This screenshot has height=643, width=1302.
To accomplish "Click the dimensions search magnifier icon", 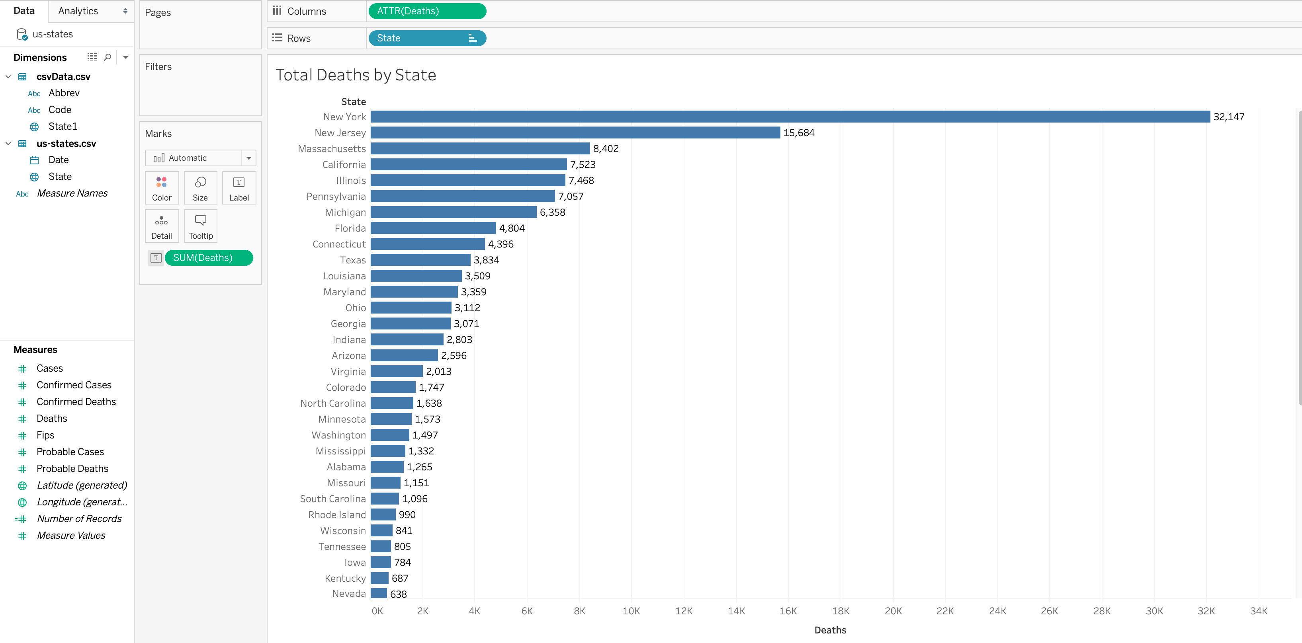I will (108, 57).
